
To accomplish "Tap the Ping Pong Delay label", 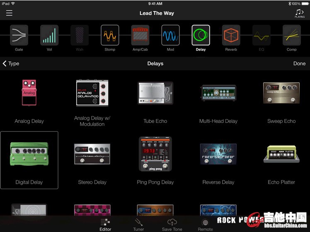I will [155, 182].
